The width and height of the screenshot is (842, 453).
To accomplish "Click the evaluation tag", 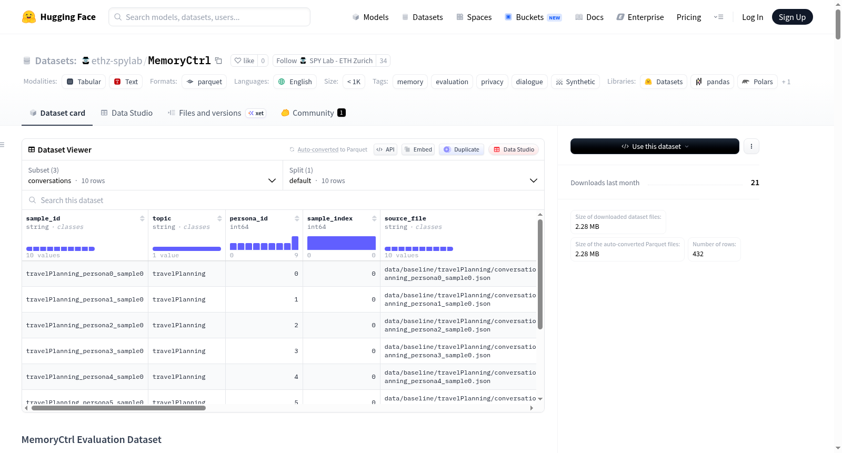I will click(452, 82).
